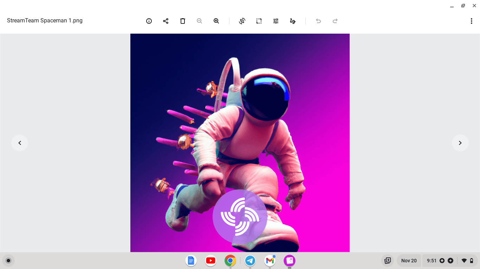
Task: Open the Nov 20 calendar date
Action: 409,261
